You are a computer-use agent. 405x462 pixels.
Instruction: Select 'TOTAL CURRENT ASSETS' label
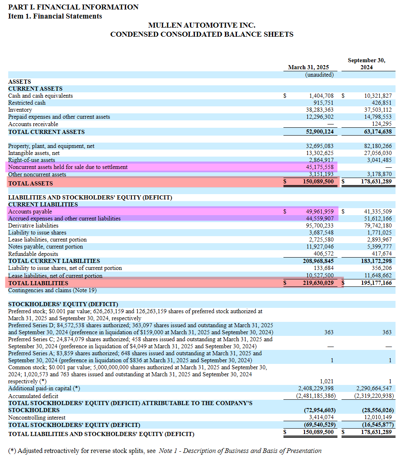pyautogui.click(x=46, y=132)
